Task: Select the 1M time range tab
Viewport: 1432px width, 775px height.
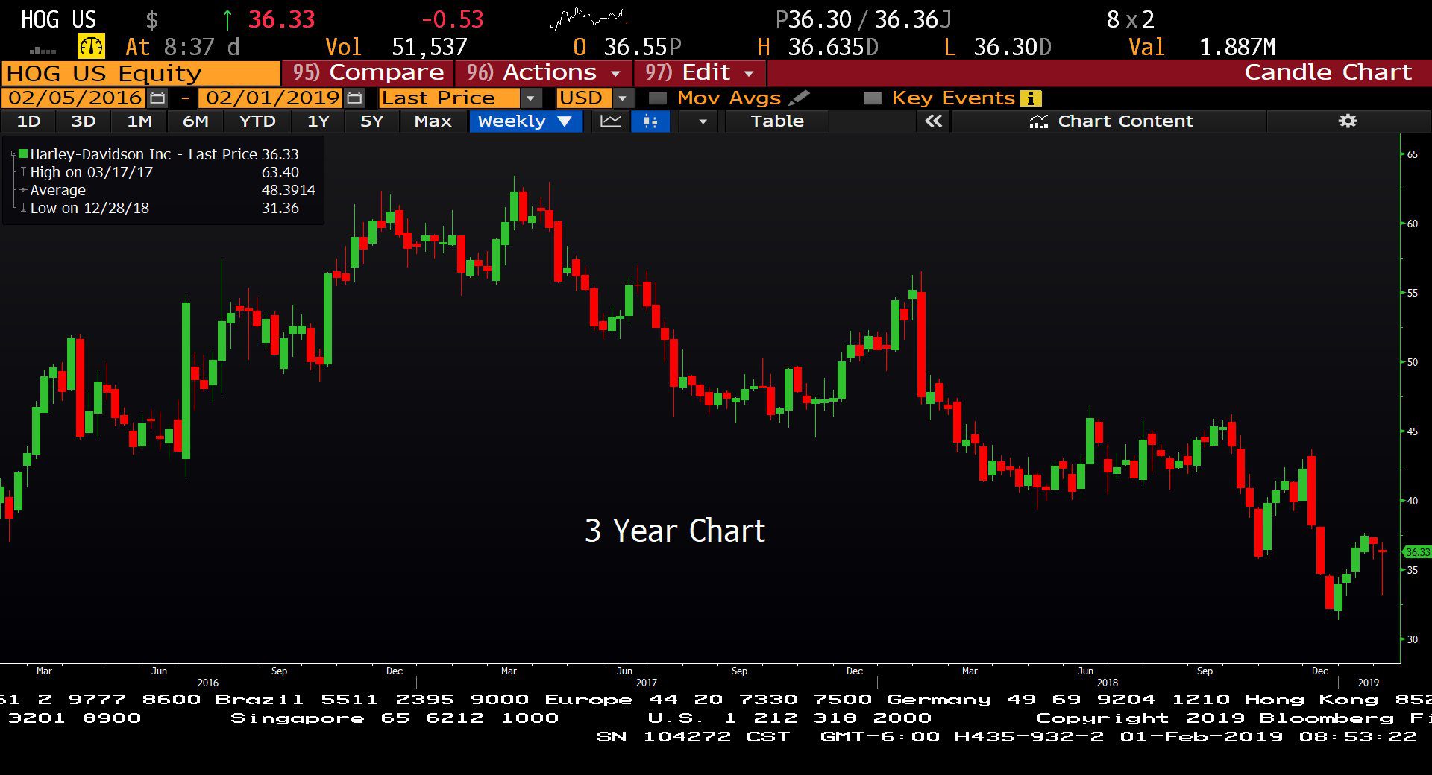Action: click(139, 121)
